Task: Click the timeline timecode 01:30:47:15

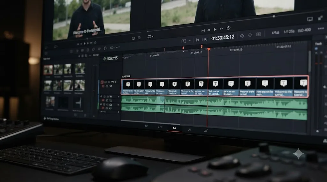Action: tap(110, 59)
